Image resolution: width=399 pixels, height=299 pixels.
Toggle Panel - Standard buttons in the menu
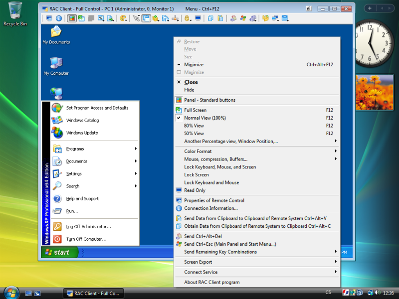tap(257, 100)
